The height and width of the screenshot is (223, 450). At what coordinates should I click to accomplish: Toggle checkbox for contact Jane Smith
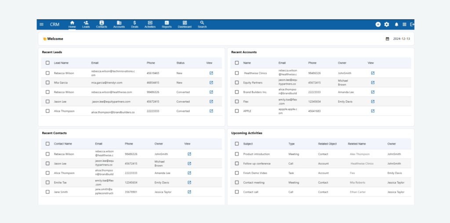pyautogui.click(x=47, y=192)
